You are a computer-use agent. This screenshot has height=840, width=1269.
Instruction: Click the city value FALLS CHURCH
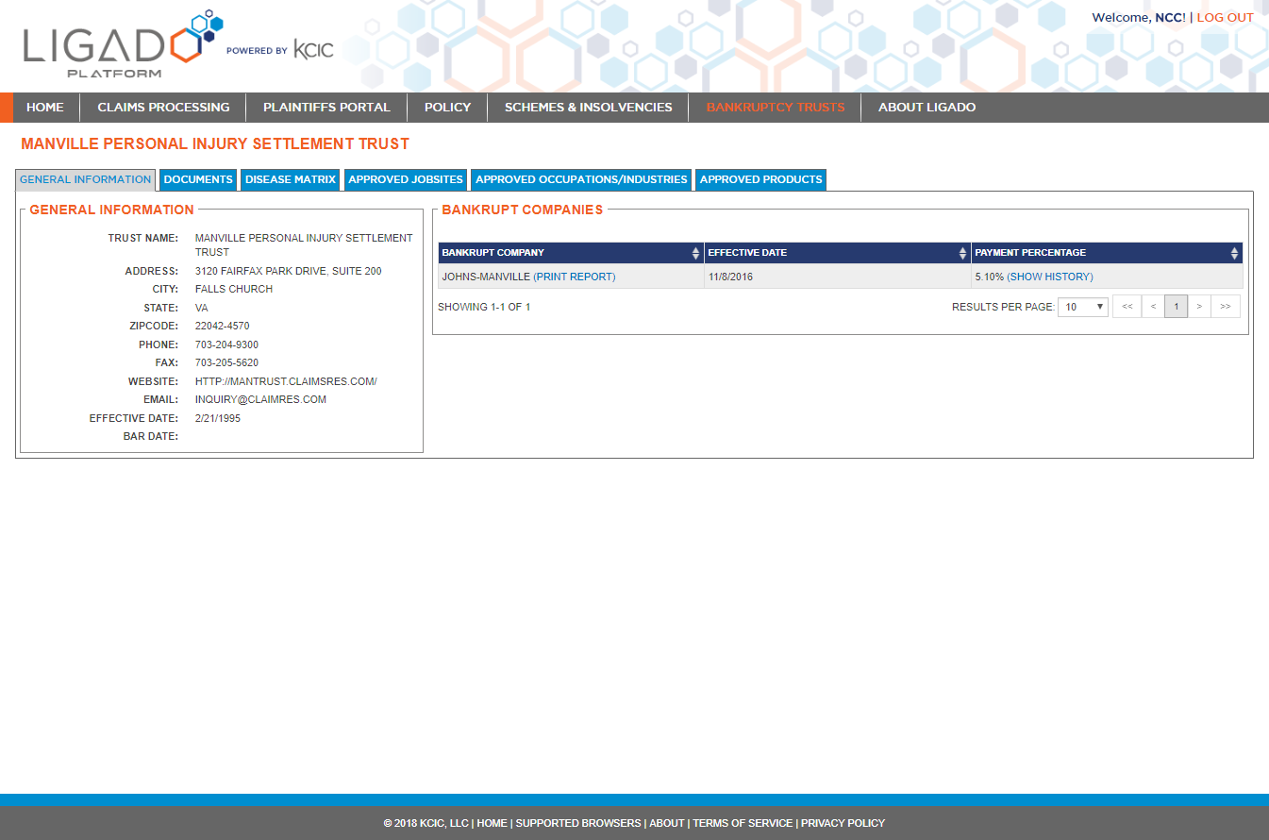[234, 290]
